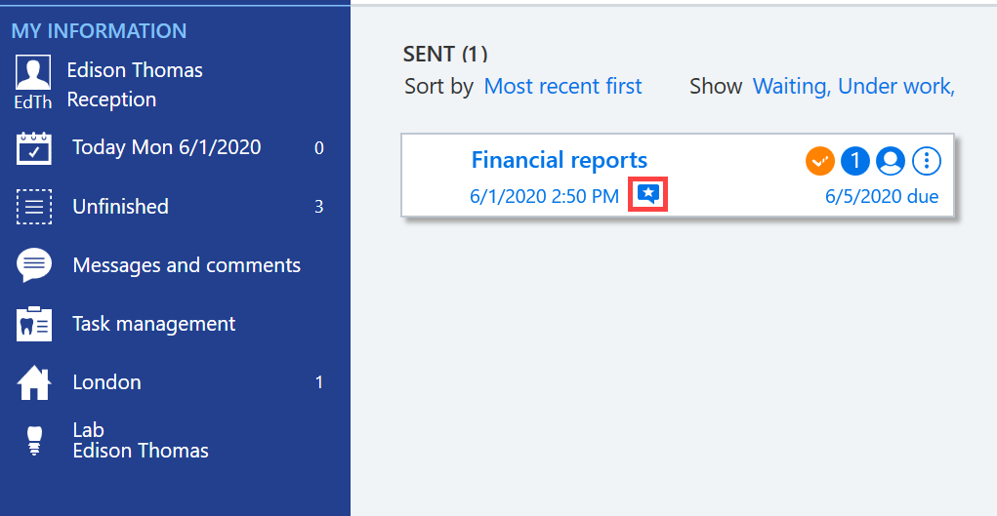
Task: Open the Financial reports task link
Action: pyautogui.click(x=559, y=160)
